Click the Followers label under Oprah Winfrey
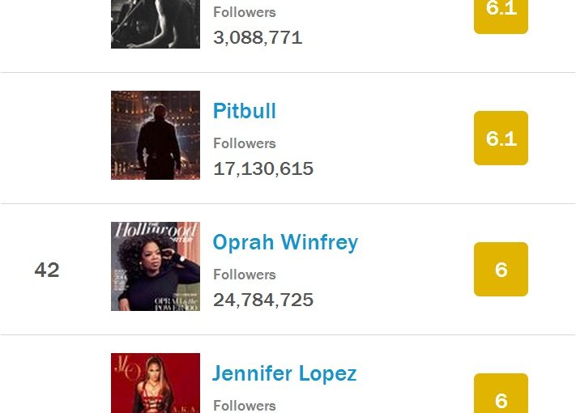This screenshot has width=576, height=413. tap(245, 275)
